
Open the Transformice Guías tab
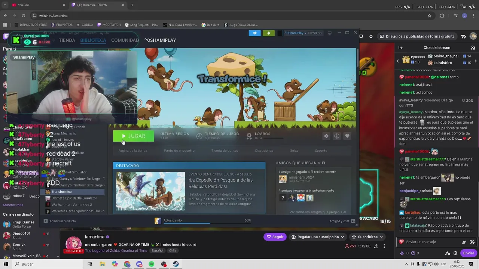pos(294,151)
